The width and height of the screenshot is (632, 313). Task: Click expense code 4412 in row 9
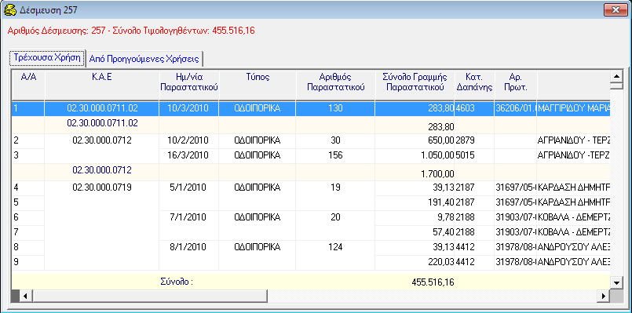coord(465,262)
